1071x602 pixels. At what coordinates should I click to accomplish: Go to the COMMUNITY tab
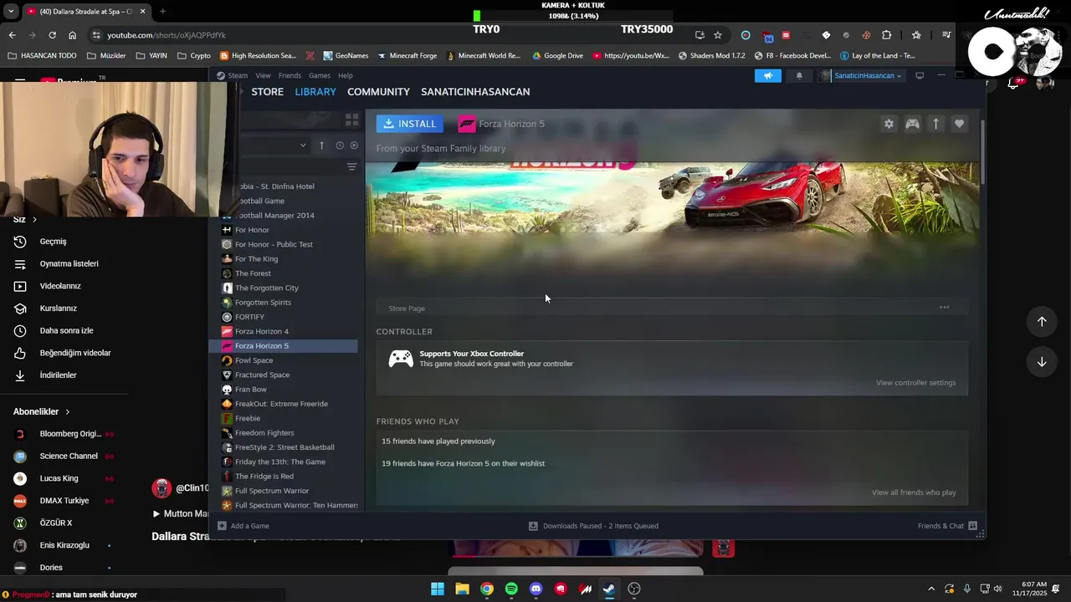pos(378,92)
